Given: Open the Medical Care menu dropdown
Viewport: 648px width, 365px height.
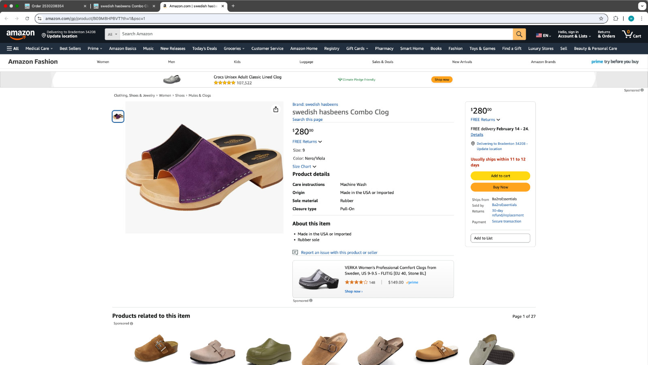Looking at the screenshot, I should coord(39,48).
